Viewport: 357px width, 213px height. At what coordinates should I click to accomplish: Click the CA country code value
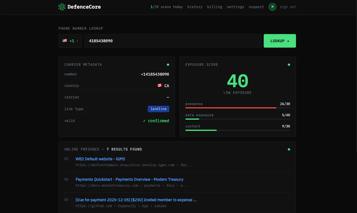167,86
